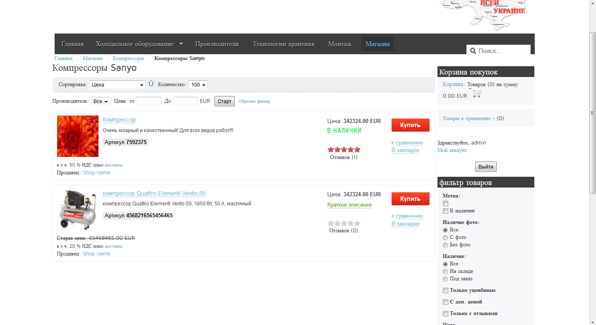Click 'Сбросить фильтр' link
This screenshot has width=596, height=325.
tap(254, 101)
